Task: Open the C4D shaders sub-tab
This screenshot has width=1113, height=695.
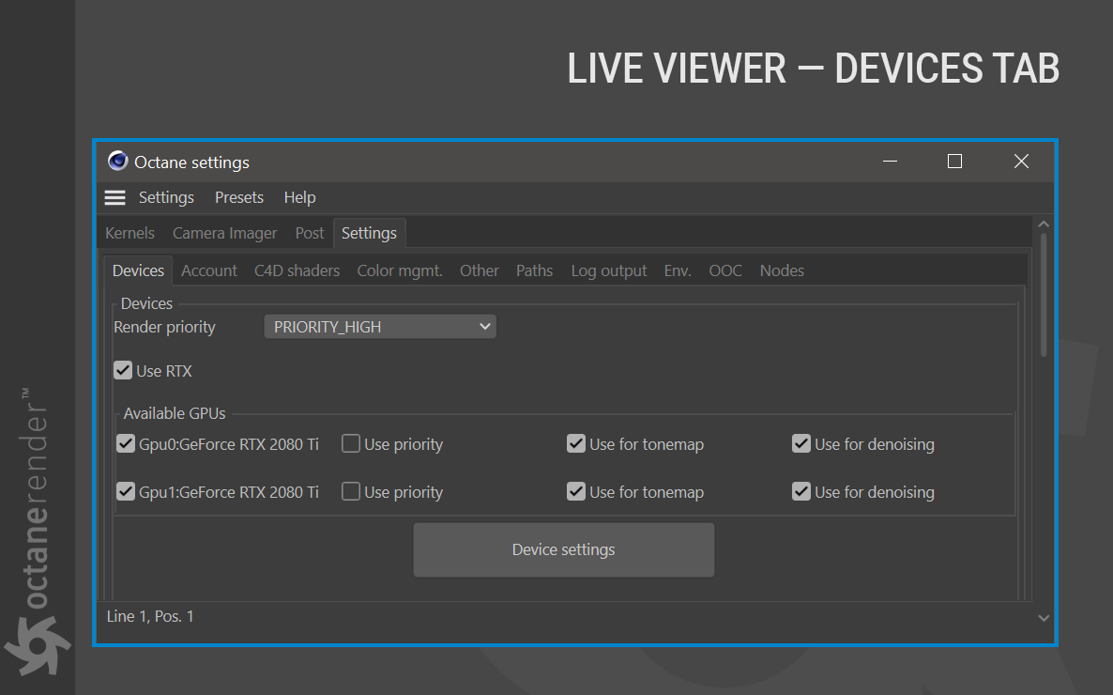Action: (297, 270)
